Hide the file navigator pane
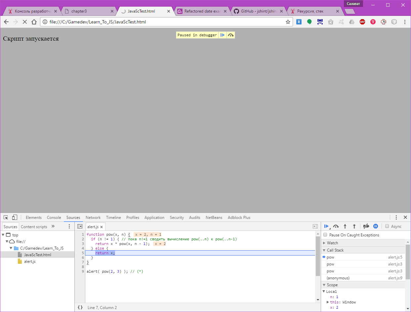The height and width of the screenshot is (312, 411). (x=80, y=226)
